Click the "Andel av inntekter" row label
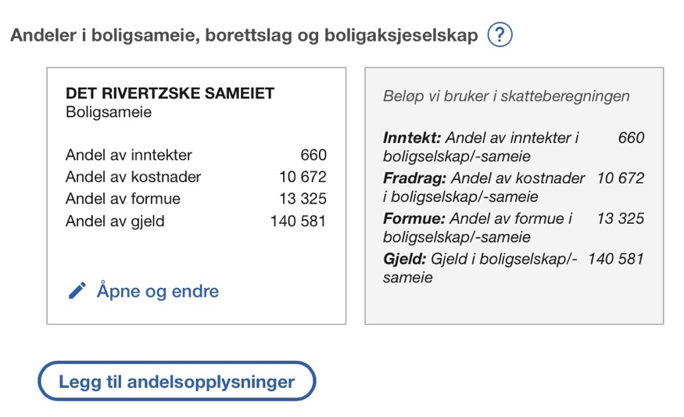The width and height of the screenshot is (684, 417). pyautogui.click(x=129, y=155)
